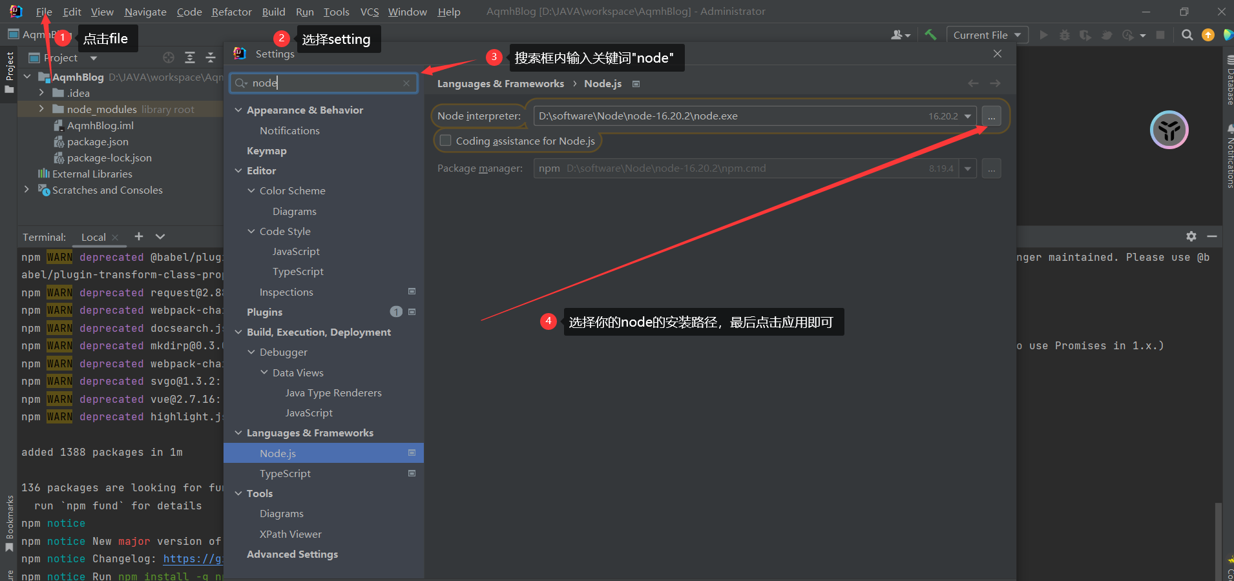Open the VCS menu

(x=370, y=12)
